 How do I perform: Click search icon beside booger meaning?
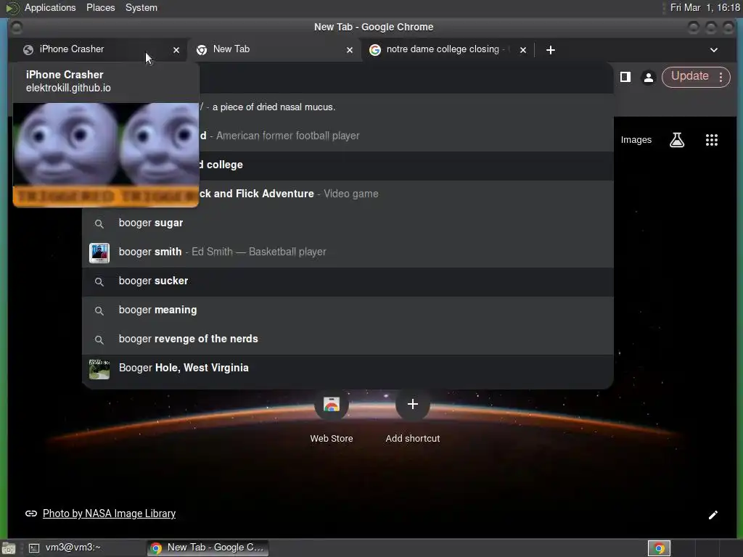click(99, 310)
